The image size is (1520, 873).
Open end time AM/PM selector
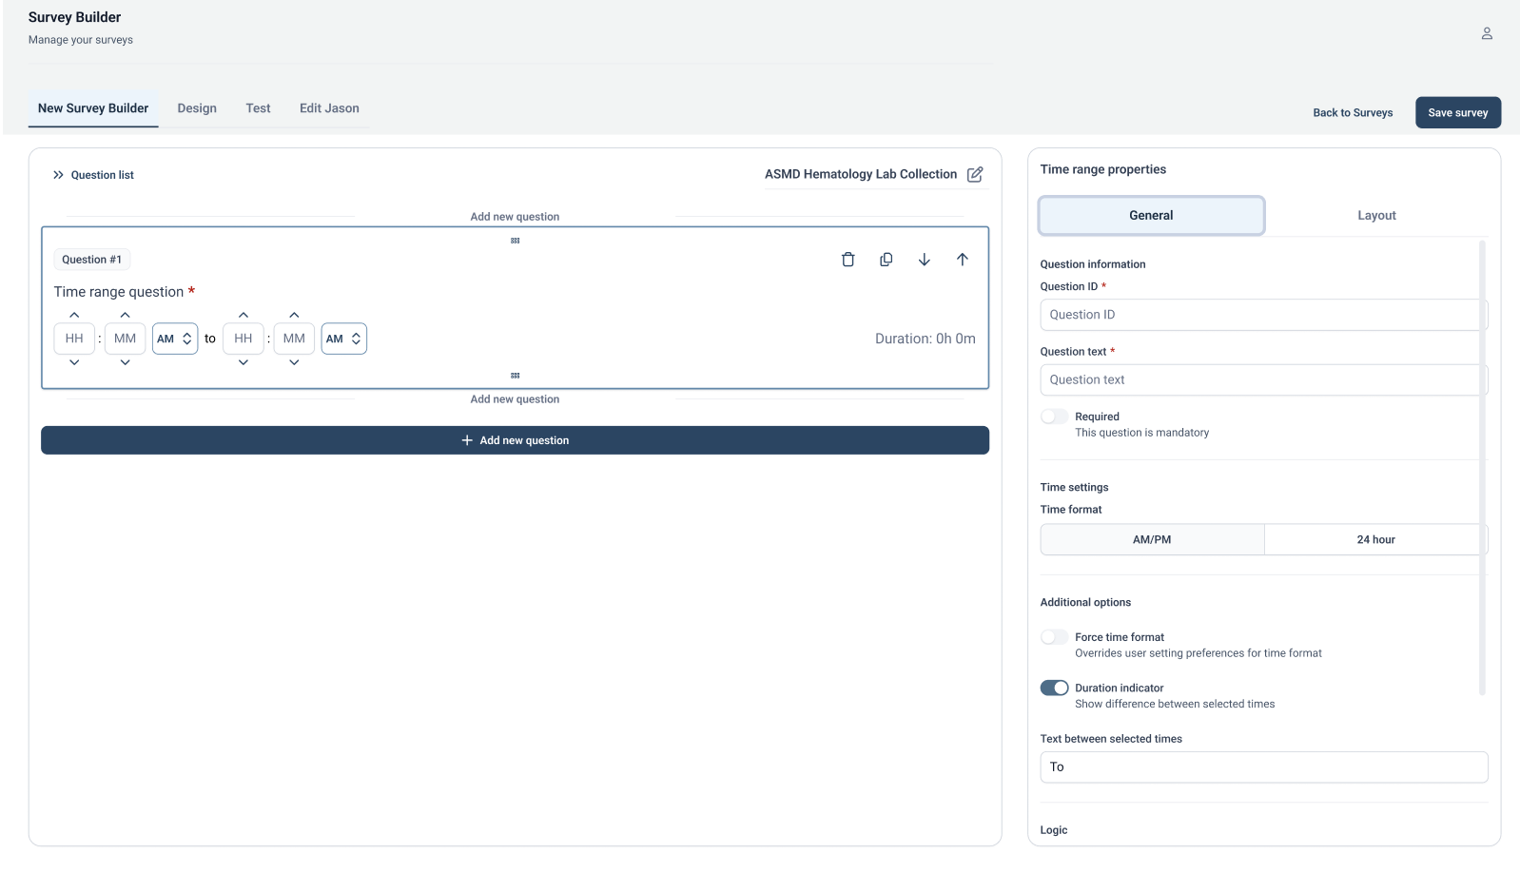pyautogui.click(x=343, y=339)
